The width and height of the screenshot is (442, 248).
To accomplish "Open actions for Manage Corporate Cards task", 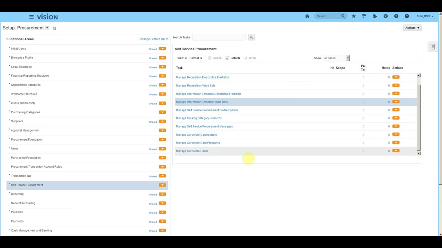I will coord(396,151).
